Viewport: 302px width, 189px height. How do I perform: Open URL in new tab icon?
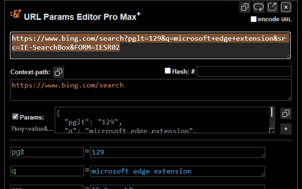[x=272, y=8]
